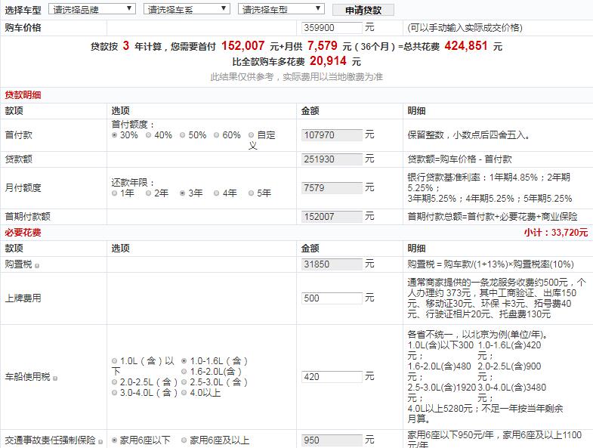Choose 3年 repayment term
This screenshot has height=448, width=593.
[183, 193]
